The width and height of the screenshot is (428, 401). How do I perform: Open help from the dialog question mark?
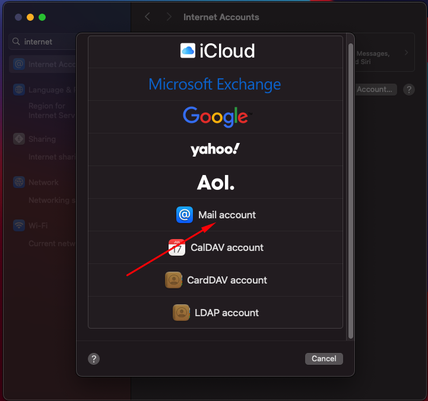pyautogui.click(x=94, y=359)
